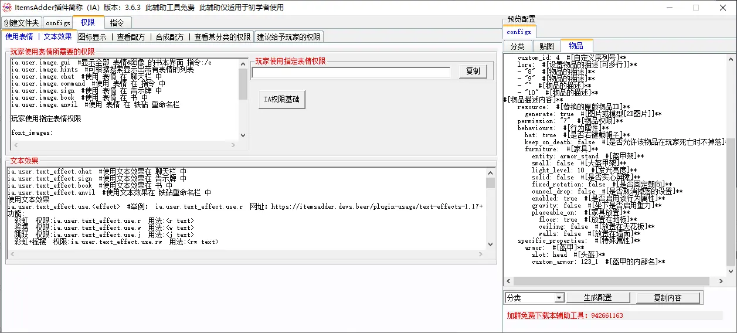The image size is (737, 333).
Task: Click the hat: true line in preview
Action: (577, 135)
